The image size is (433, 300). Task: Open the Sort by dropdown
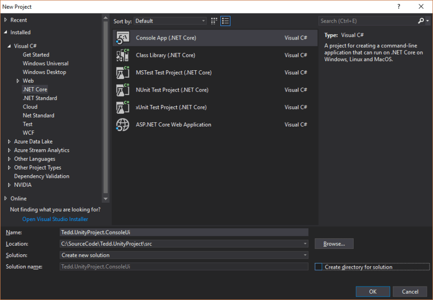click(x=170, y=21)
